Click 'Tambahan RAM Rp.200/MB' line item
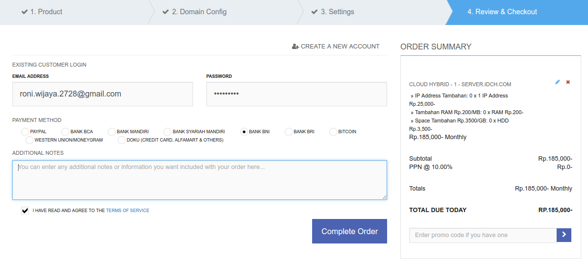This screenshot has width=588, height=266. (466, 113)
